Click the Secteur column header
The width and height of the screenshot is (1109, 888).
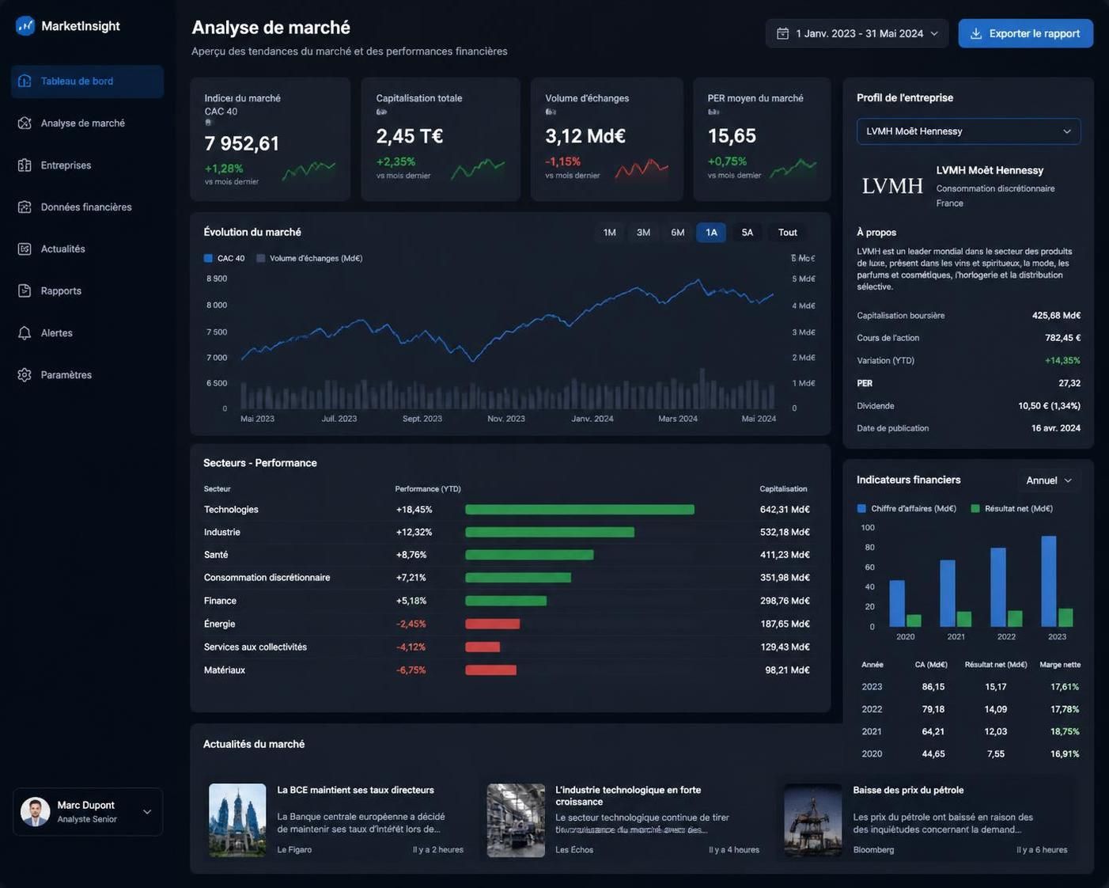click(x=217, y=489)
